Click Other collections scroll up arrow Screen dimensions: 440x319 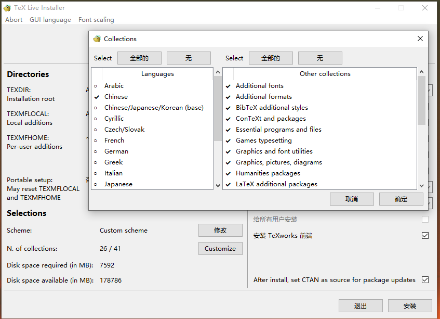point(421,72)
